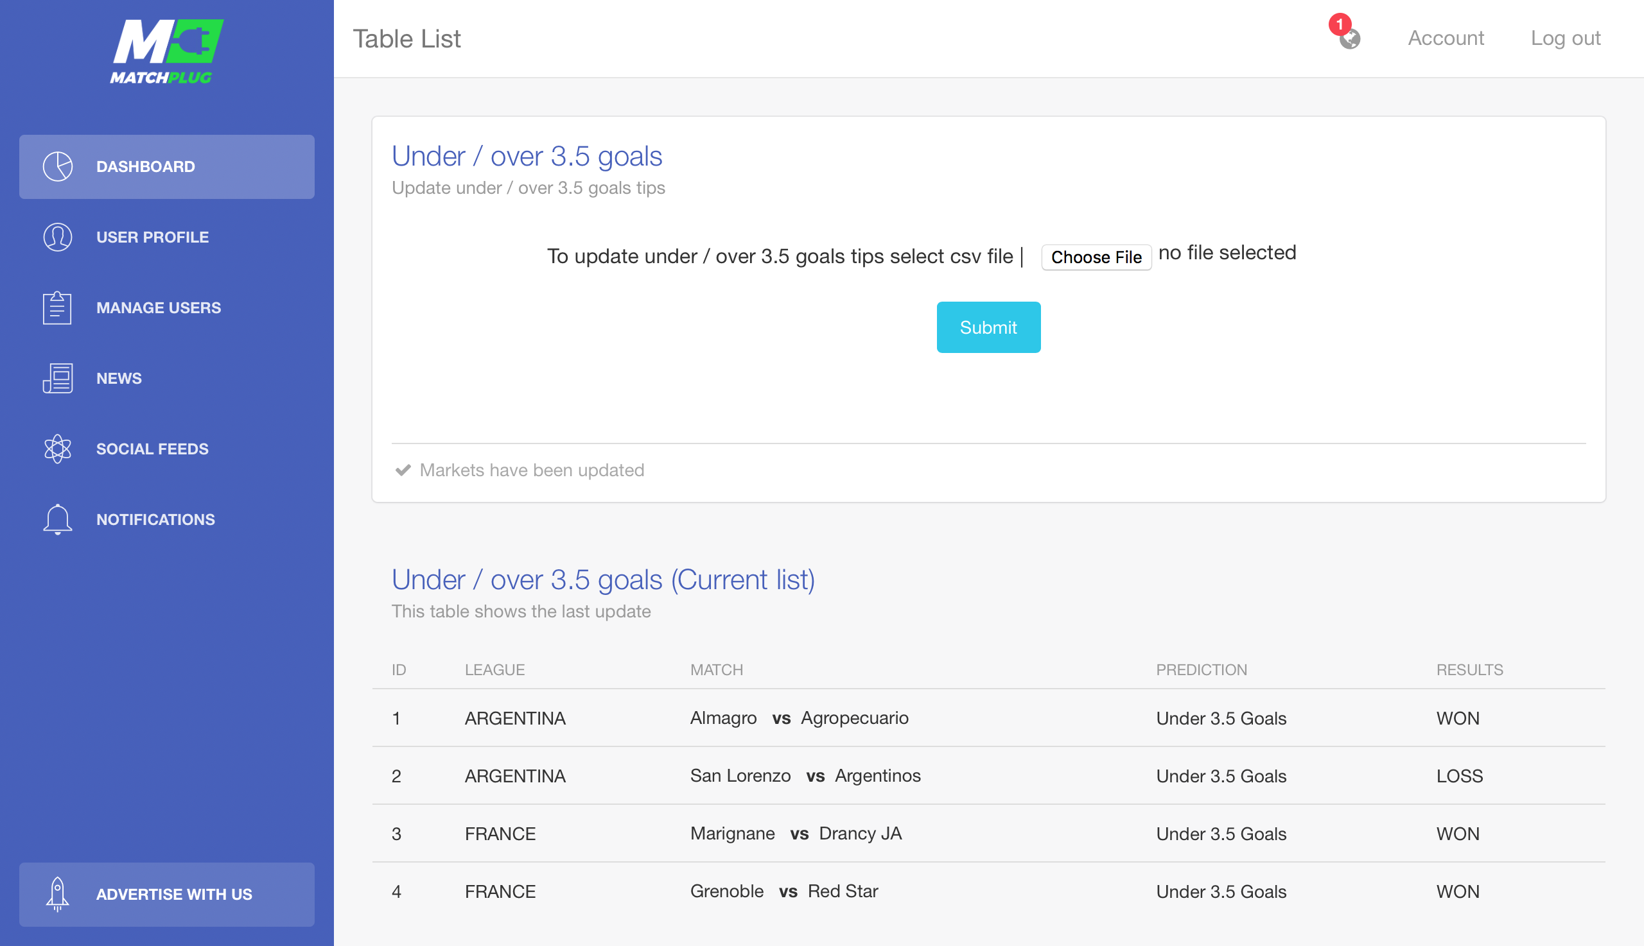This screenshot has height=946, width=1644.
Task: Click the Advertise rocket icon
Action: point(58,894)
